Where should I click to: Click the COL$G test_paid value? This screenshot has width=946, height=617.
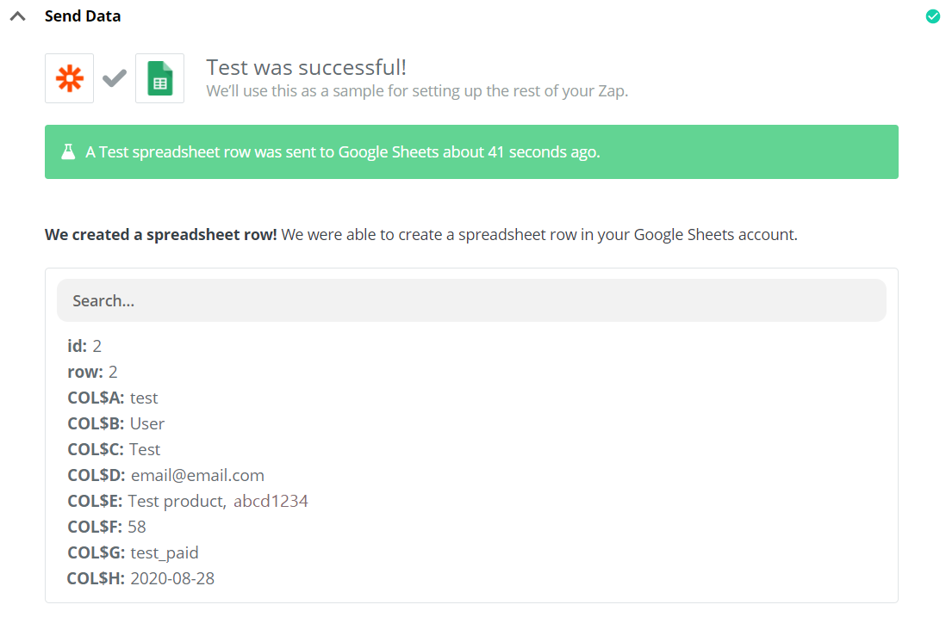point(165,552)
